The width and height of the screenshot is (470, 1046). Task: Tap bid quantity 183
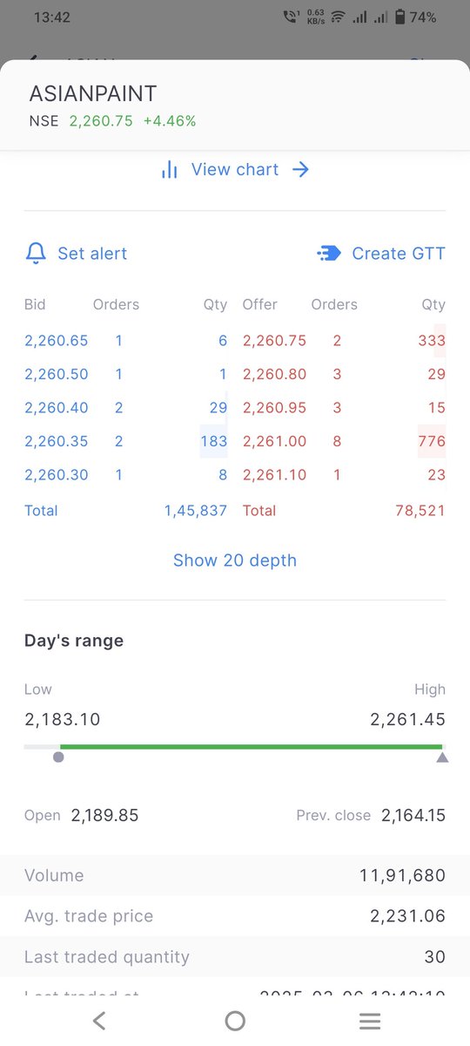[214, 441]
